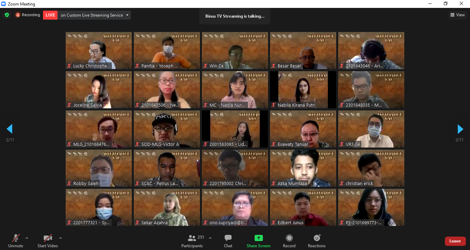Start recording with the Record icon
470x250 pixels.
click(289, 238)
